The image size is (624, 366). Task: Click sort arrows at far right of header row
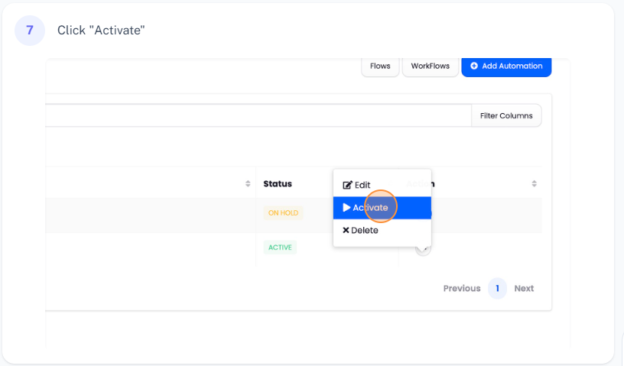534,184
